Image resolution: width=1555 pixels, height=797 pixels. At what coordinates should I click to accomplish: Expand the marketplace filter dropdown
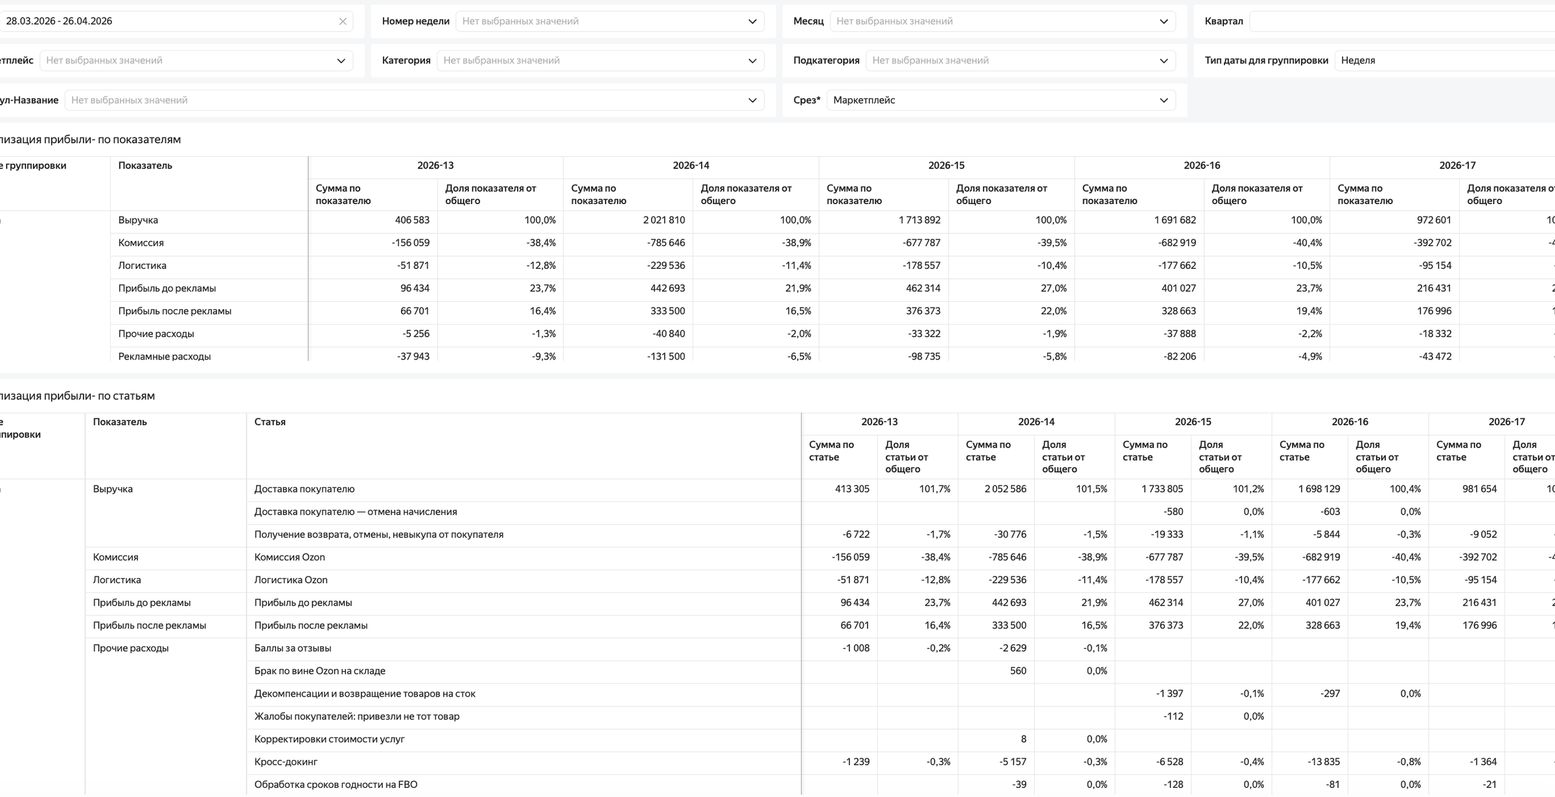(x=196, y=61)
